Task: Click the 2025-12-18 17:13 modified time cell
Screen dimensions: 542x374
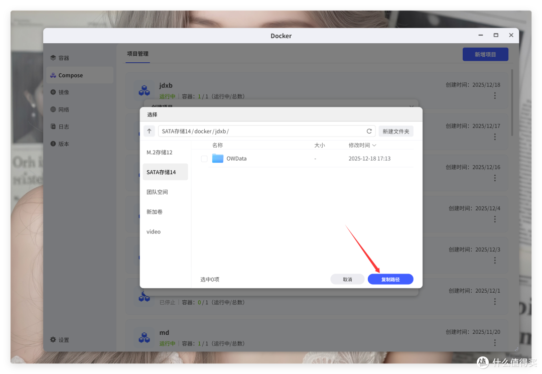Action: (369, 159)
